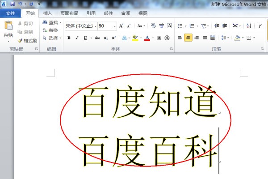Viewport: 268px width, 179px height.
Task: Open the 文件 file tab
Action: (x=10, y=13)
